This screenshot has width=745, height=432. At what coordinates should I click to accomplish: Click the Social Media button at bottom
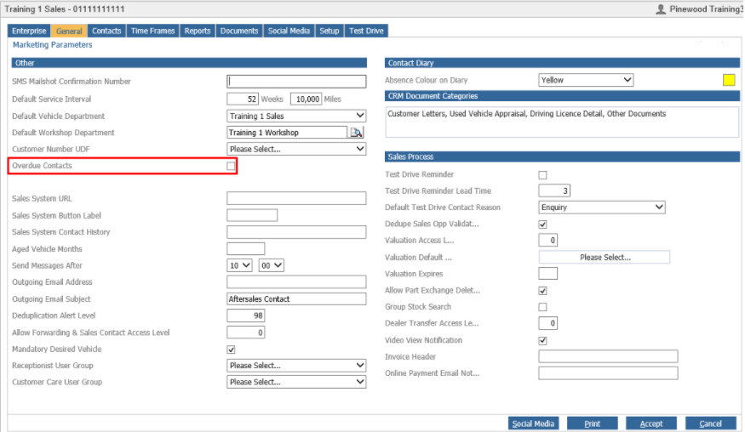(x=533, y=423)
